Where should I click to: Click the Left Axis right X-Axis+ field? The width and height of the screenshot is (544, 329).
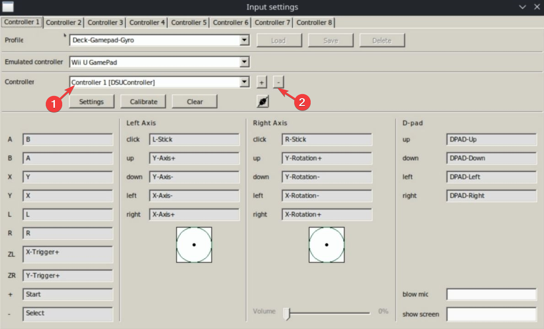[x=194, y=214]
